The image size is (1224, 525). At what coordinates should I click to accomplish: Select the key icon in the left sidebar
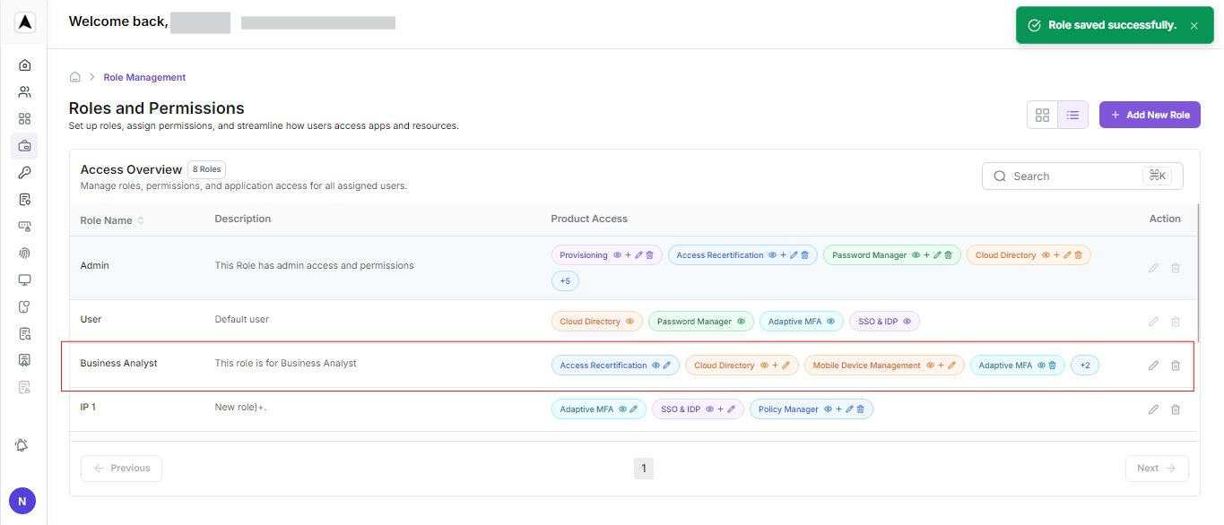coord(24,172)
